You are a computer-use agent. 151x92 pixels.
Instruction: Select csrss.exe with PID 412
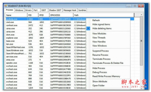[x=46, y=32]
